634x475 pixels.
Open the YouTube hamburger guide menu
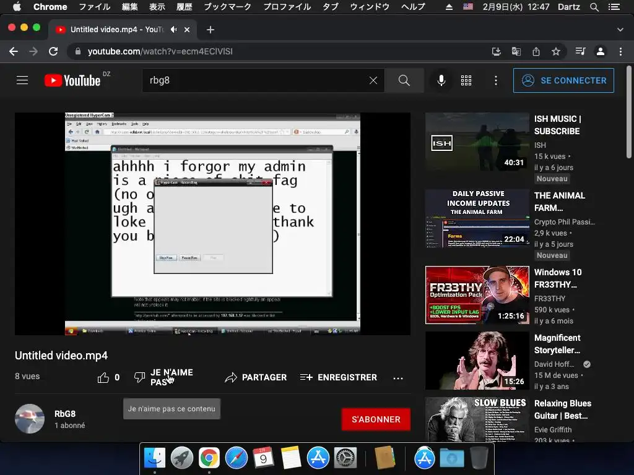point(22,80)
